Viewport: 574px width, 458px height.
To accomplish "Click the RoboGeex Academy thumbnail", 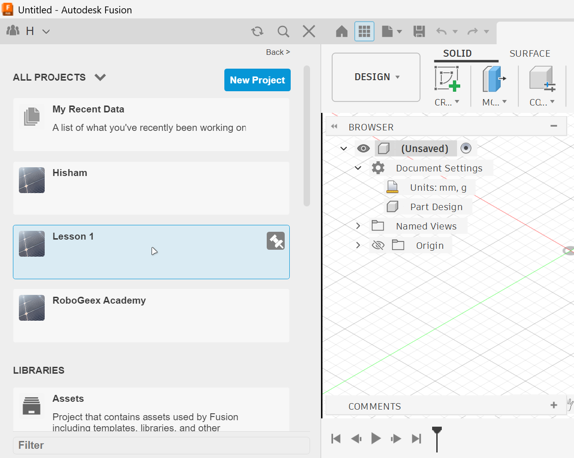I will click(x=32, y=308).
